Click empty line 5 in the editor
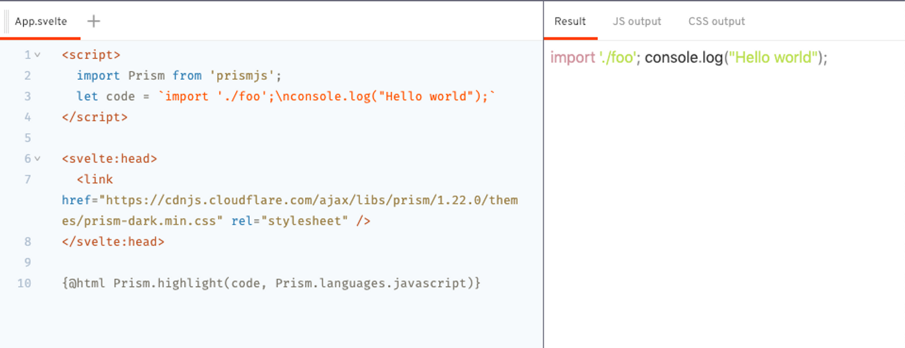 290,138
